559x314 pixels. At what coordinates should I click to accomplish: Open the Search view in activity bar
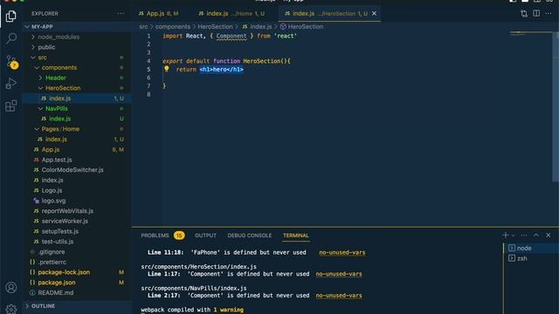point(11,38)
